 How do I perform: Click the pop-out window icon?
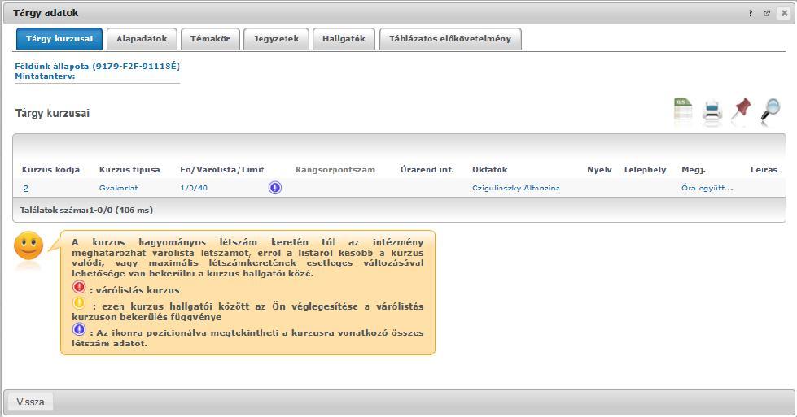point(767,13)
